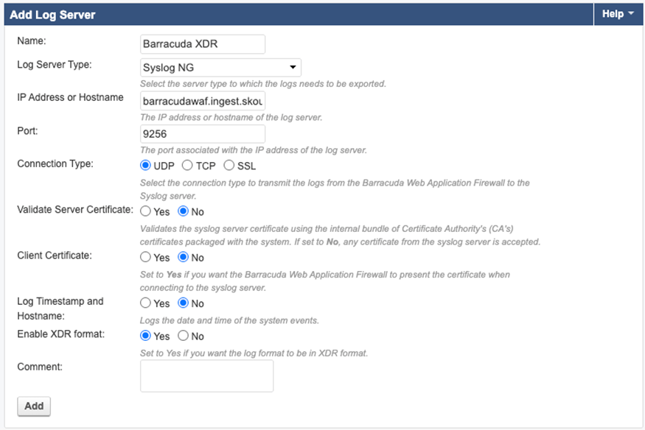Screen dimensions: 645x430
Task: Click the Add Log Server title bar
Action: click(x=295, y=14)
